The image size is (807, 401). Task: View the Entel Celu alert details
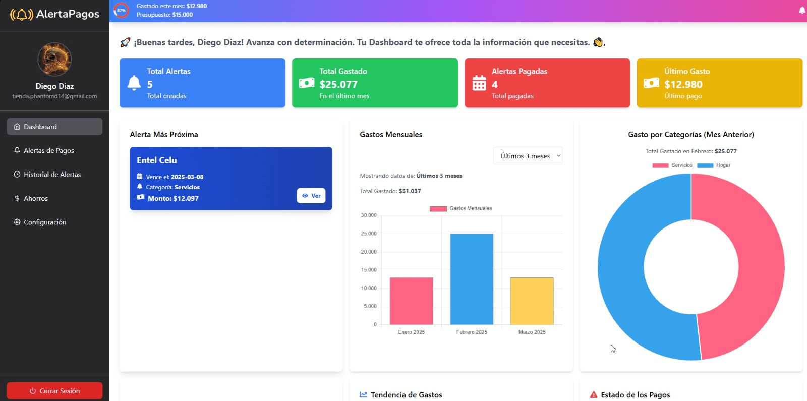pos(311,196)
